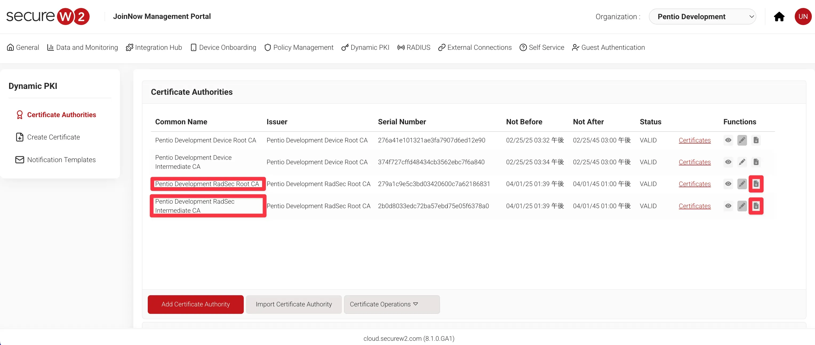Viewport: 815px width, 345px height.
Task: Open the RADIUS menu
Action: (414, 47)
